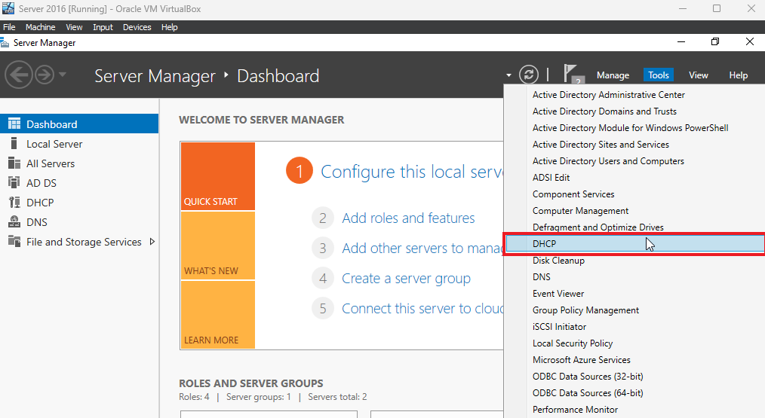Click the forward navigation arrow icon
Viewport: 765px width, 418px height.
tap(45, 75)
